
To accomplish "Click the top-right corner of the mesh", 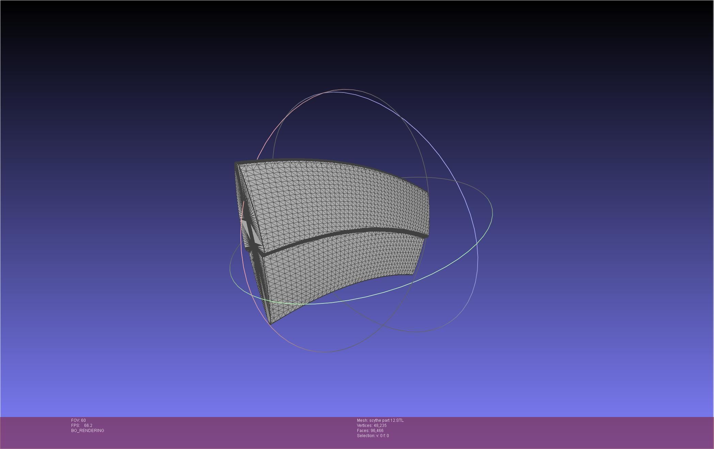I will pyautogui.click(x=427, y=193).
